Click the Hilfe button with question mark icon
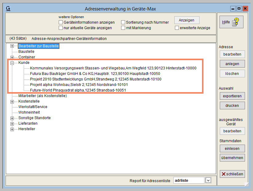This screenshot has height=191, width=253. point(231,22)
